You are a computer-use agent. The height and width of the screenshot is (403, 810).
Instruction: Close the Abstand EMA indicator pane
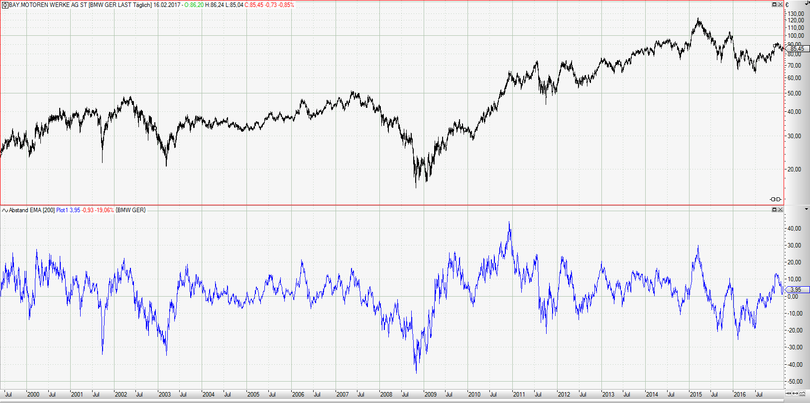tap(780, 210)
